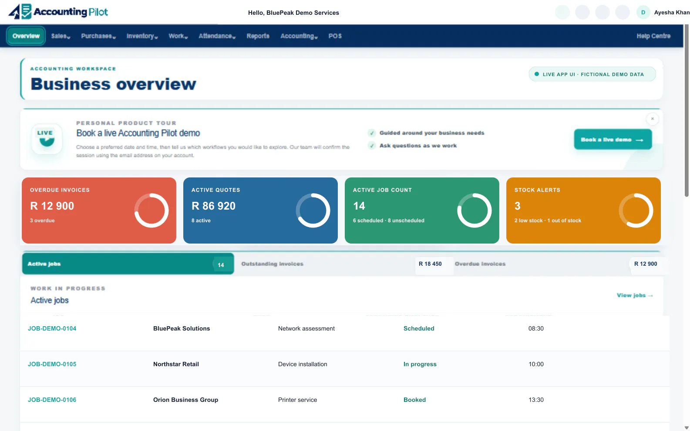Follow the View jobs link
Screen dimensions: 690x431
[x=635, y=295]
